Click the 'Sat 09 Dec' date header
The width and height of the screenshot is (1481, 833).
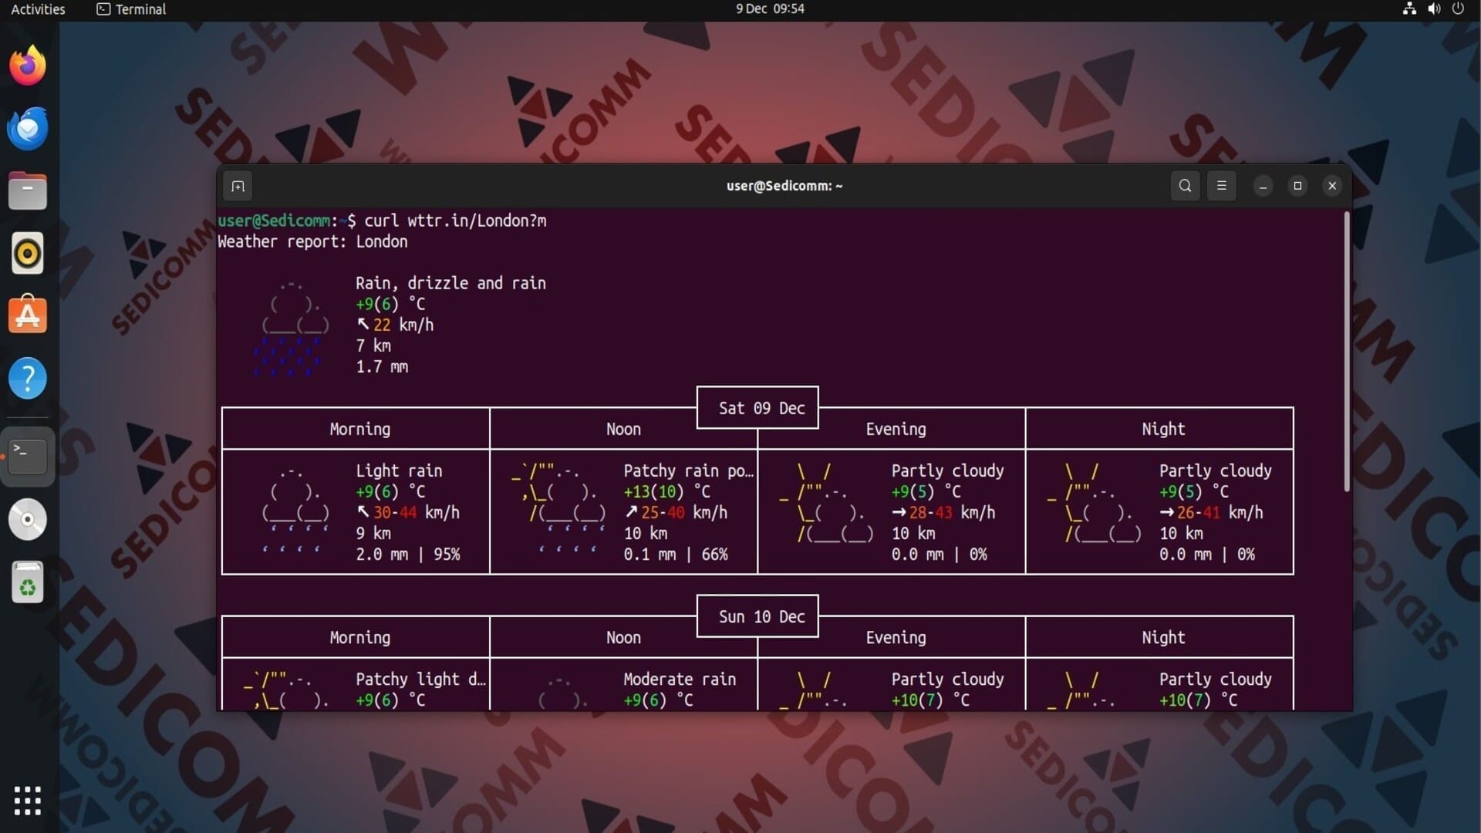(x=761, y=408)
